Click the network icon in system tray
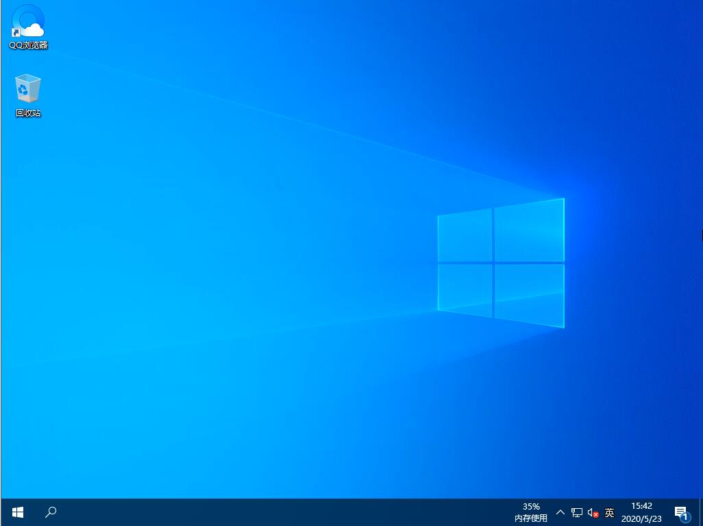703x526 pixels. (576, 512)
